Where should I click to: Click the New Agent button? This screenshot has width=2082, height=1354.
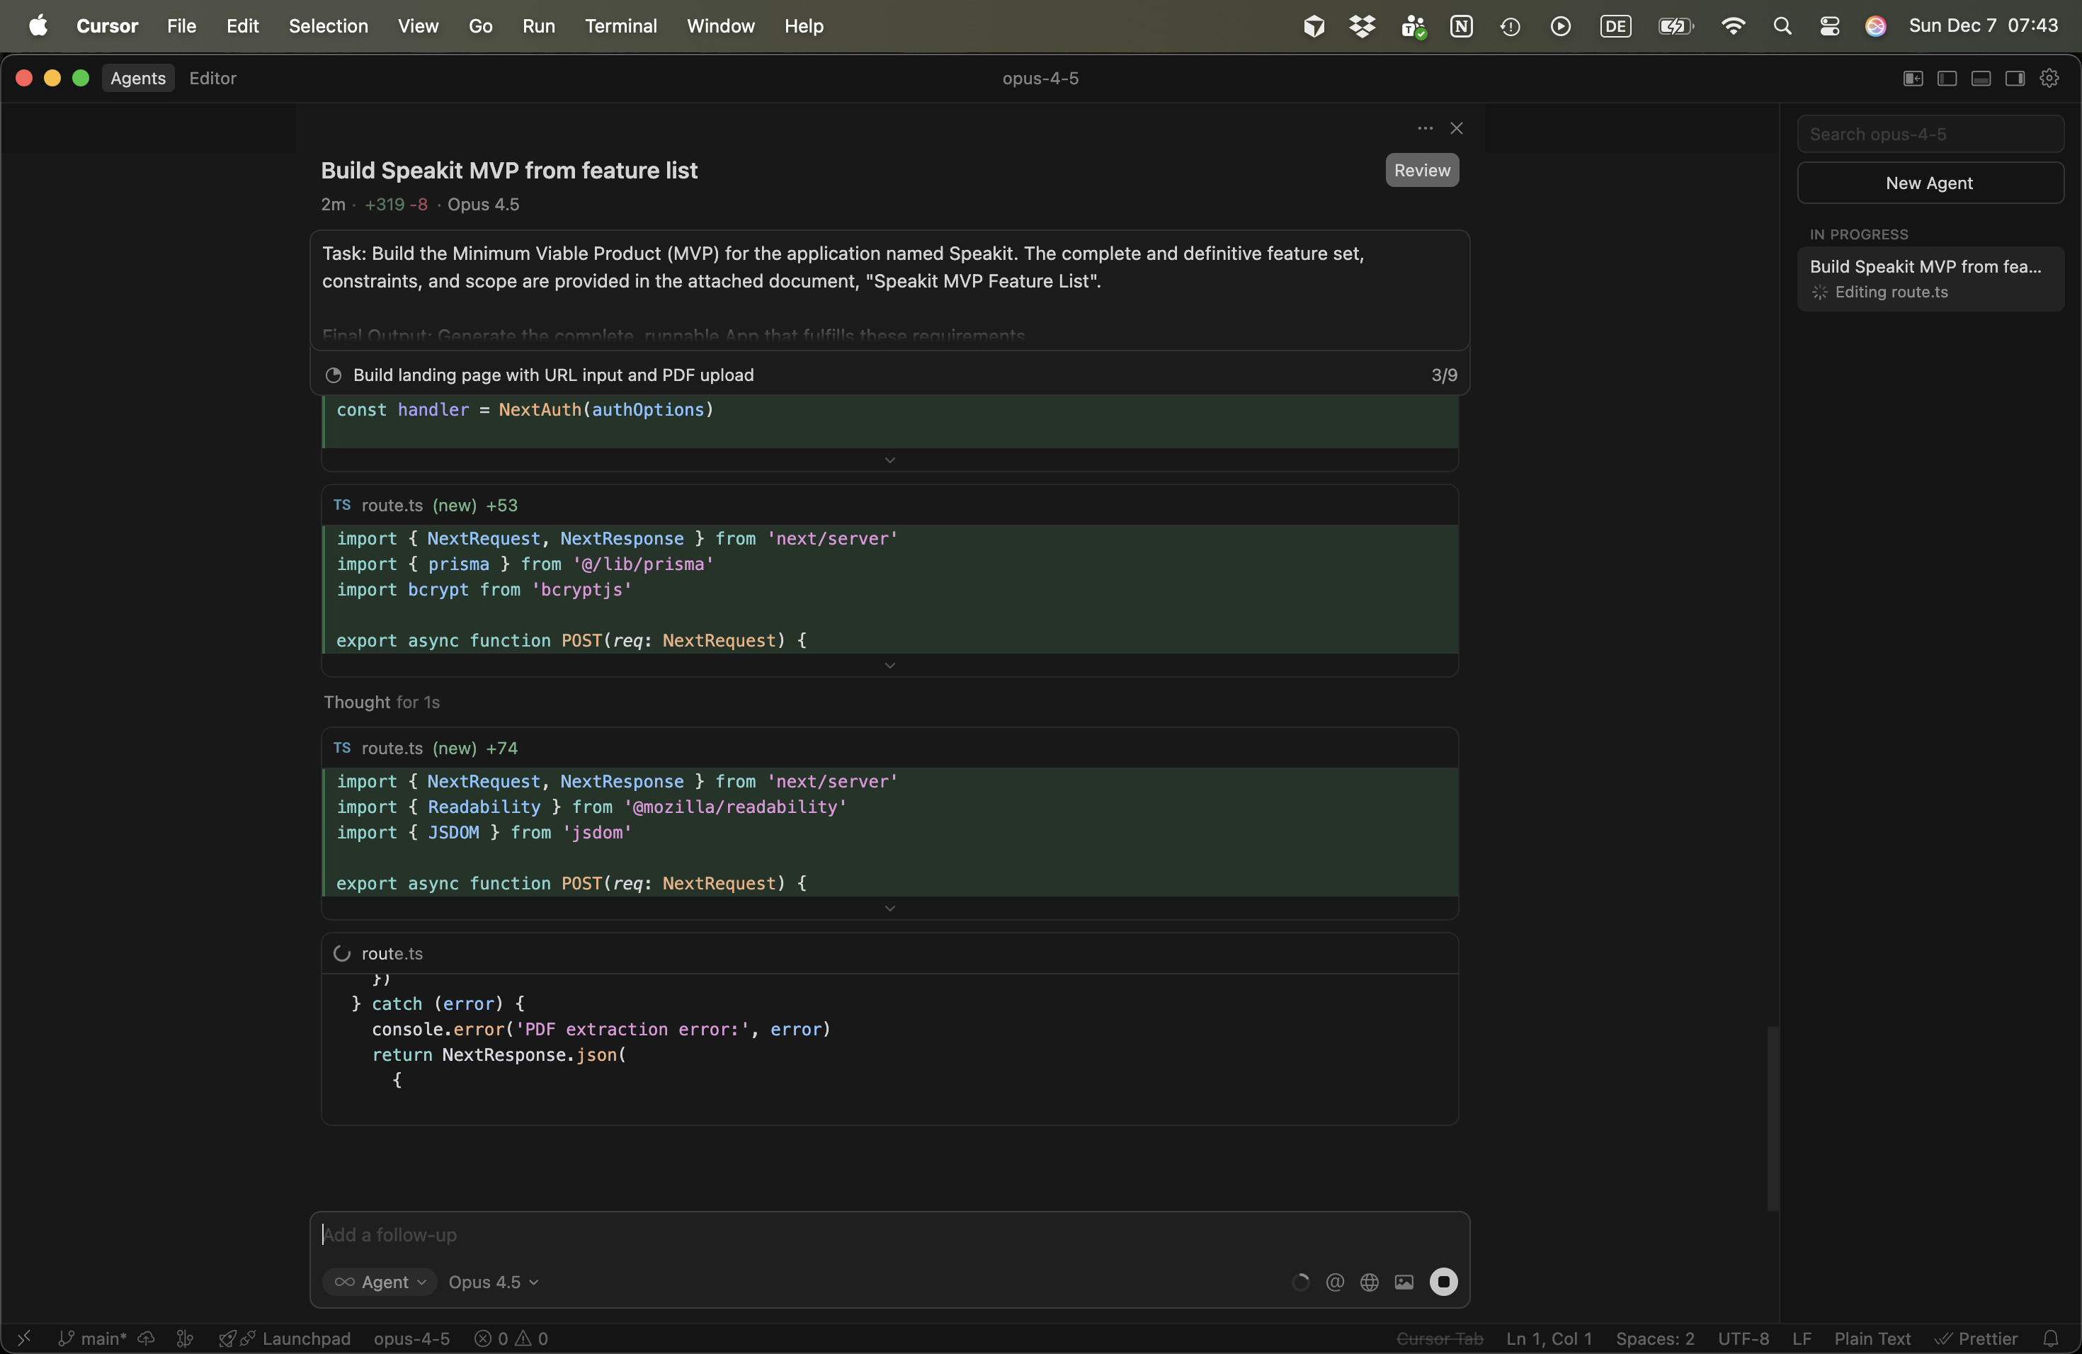[x=1929, y=183]
